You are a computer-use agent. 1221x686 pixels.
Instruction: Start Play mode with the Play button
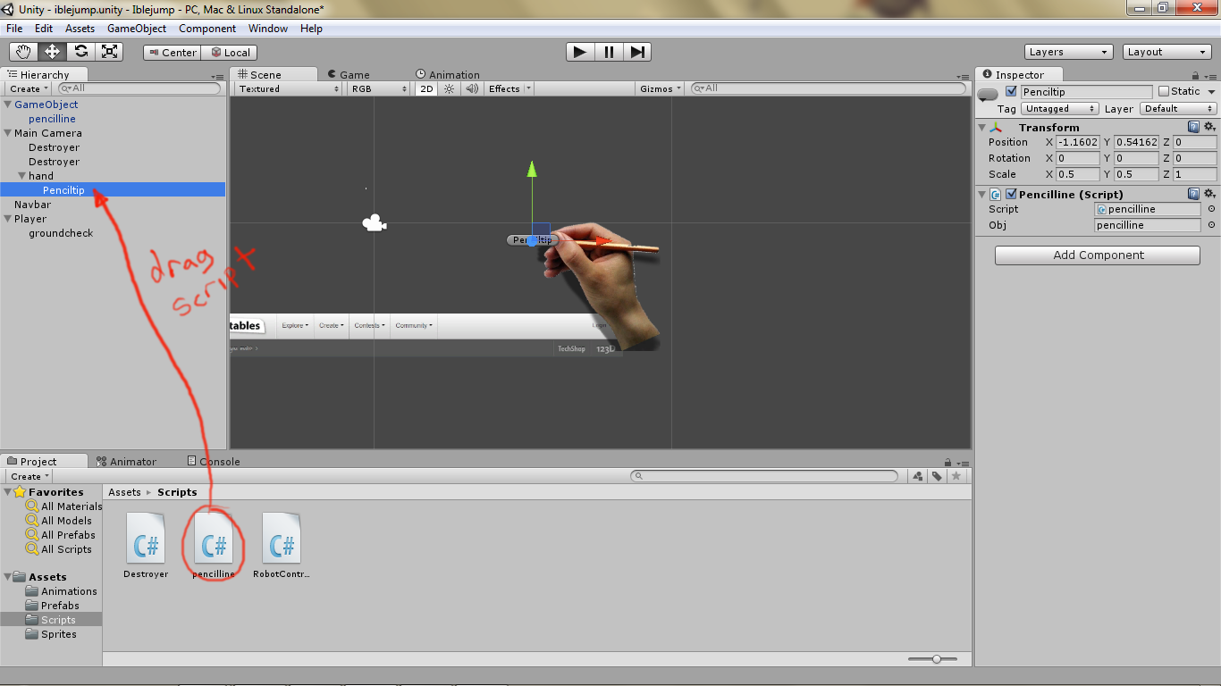(580, 52)
